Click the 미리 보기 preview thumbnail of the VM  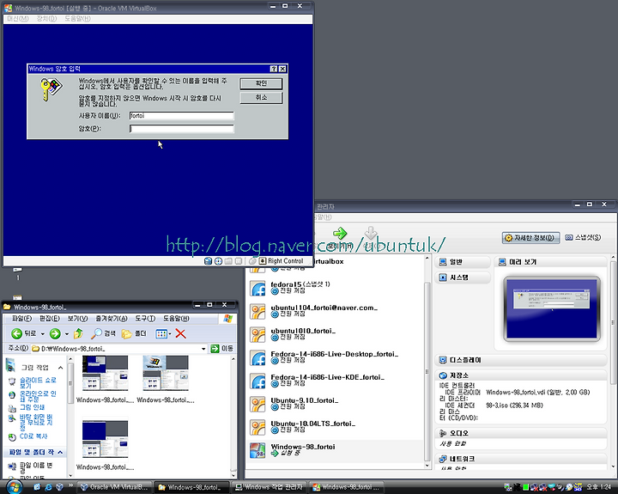pyautogui.click(x=552, y=309)
